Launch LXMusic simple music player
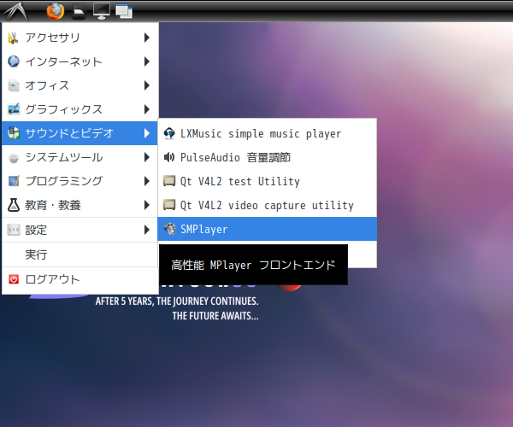Screen dimensions: 513x427 tap(268, 133)
